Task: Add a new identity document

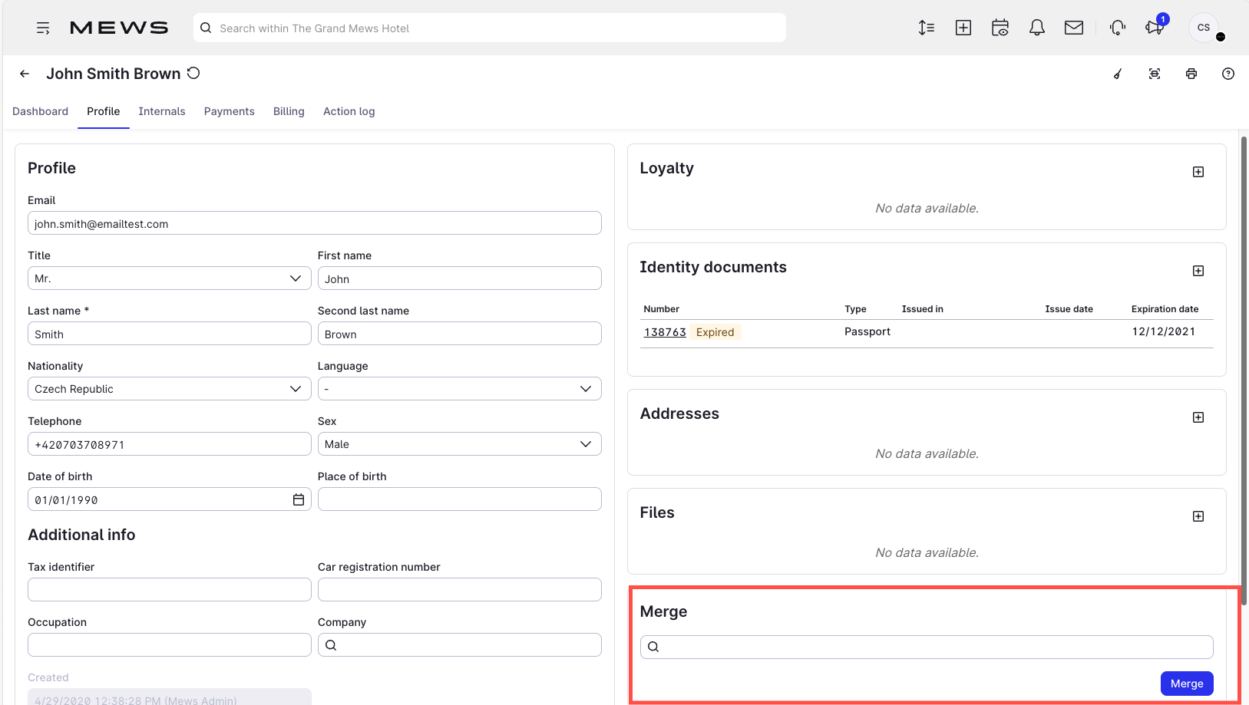Action: coord(1198,270)
